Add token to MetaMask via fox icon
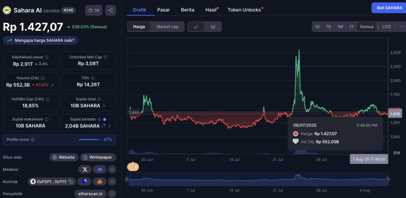Image resolution: width=406 pixels, height=198 pixels. click(100, 182)
